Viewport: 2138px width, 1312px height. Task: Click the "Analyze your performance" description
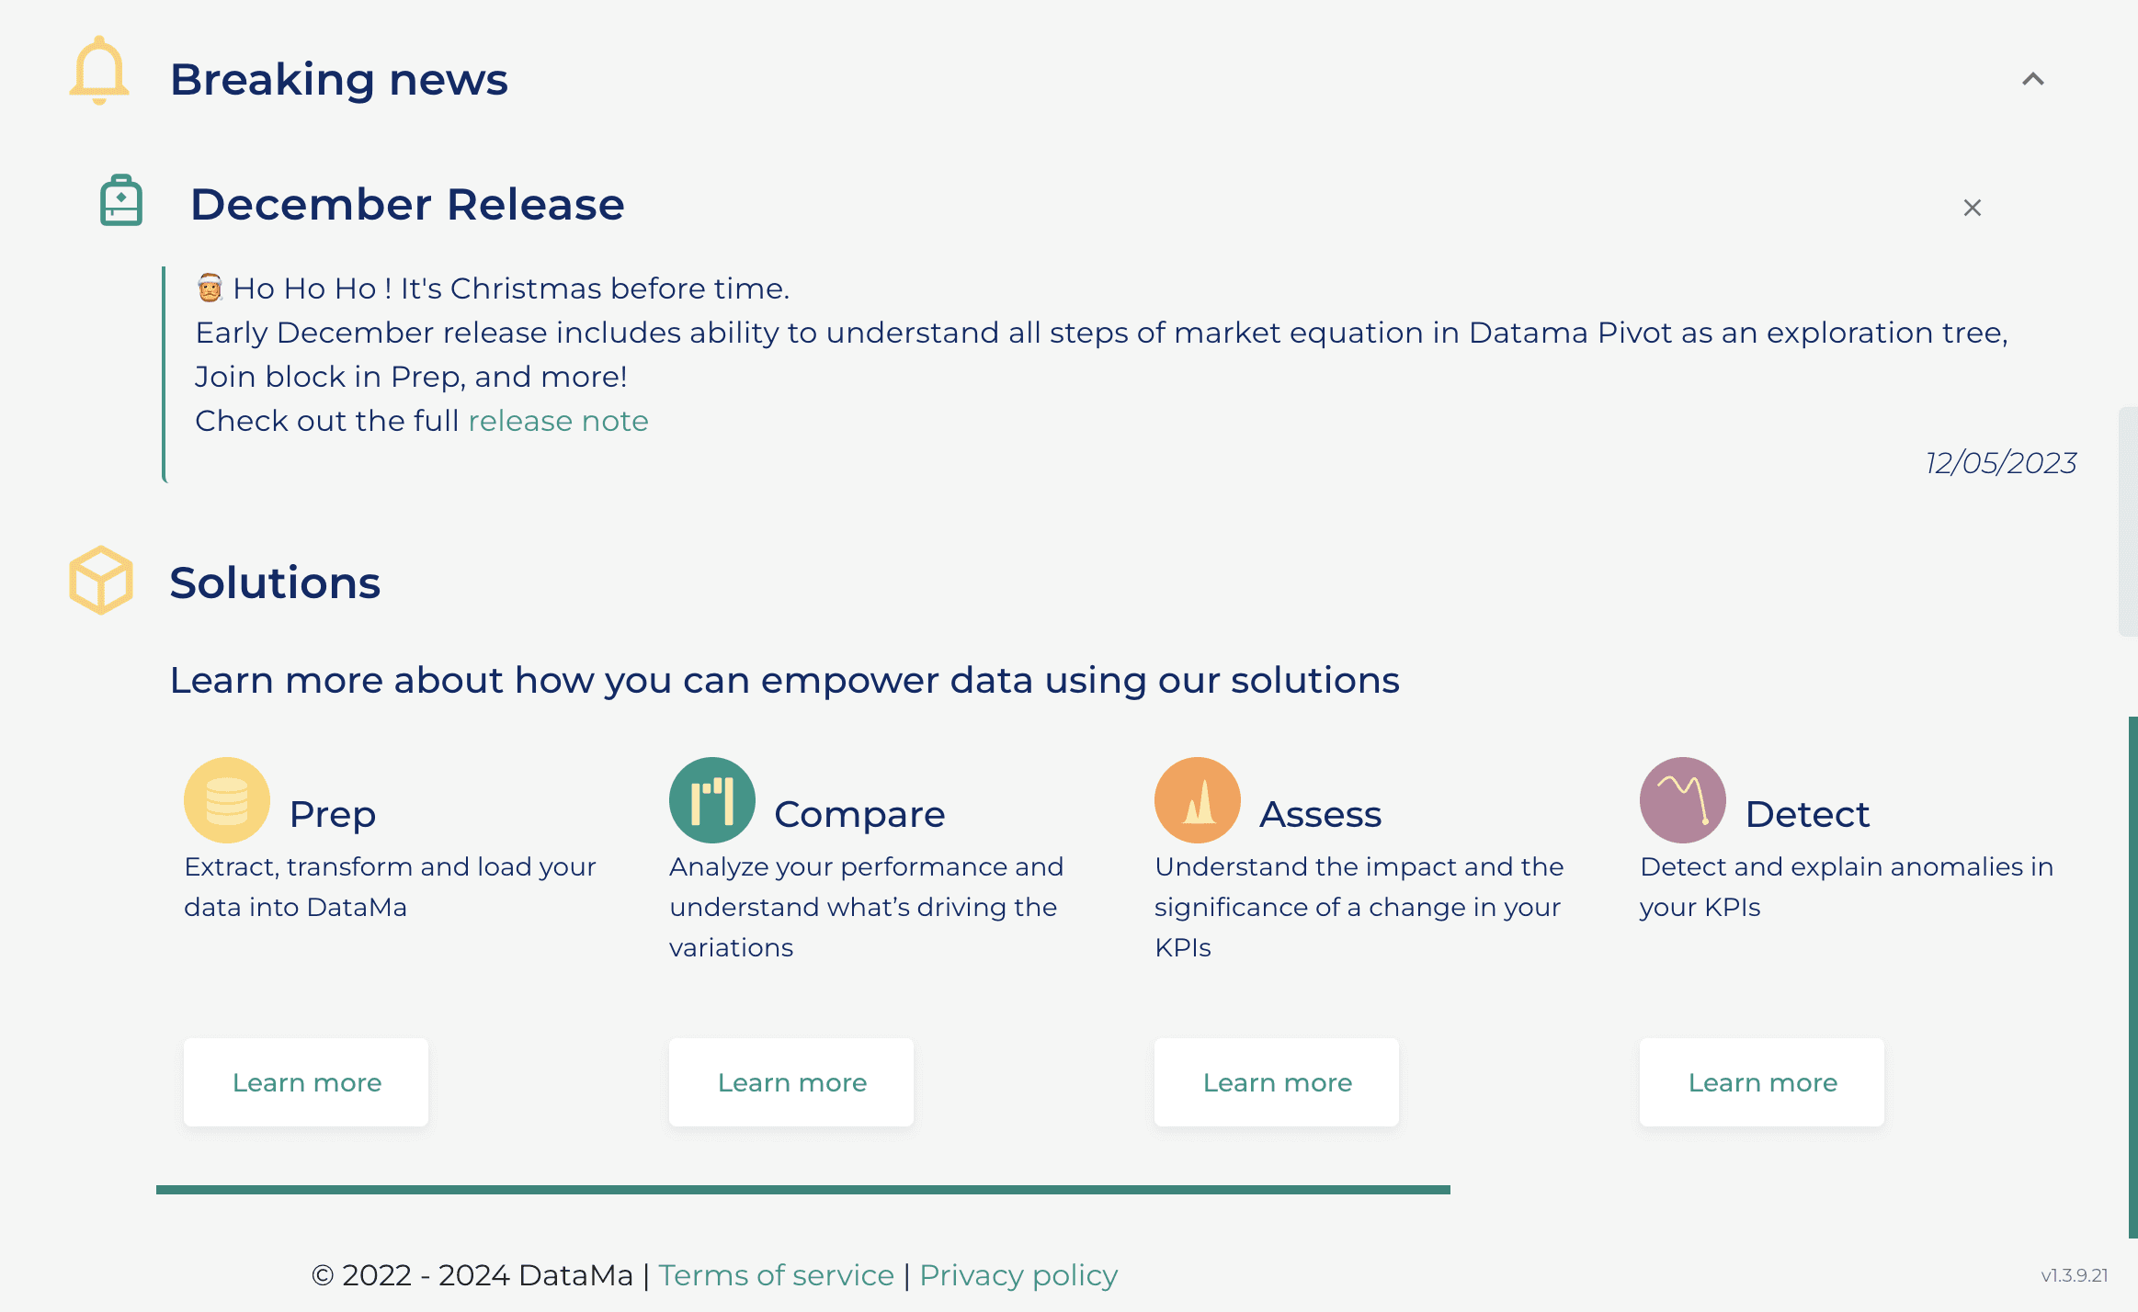point(867,907)
